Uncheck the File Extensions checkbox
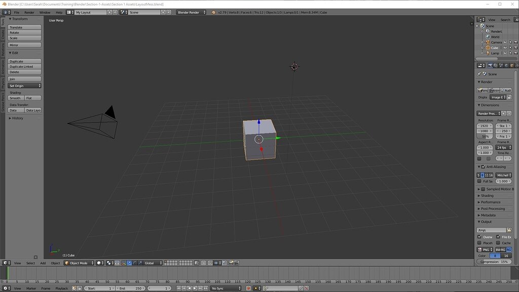 tap(498, 236)
